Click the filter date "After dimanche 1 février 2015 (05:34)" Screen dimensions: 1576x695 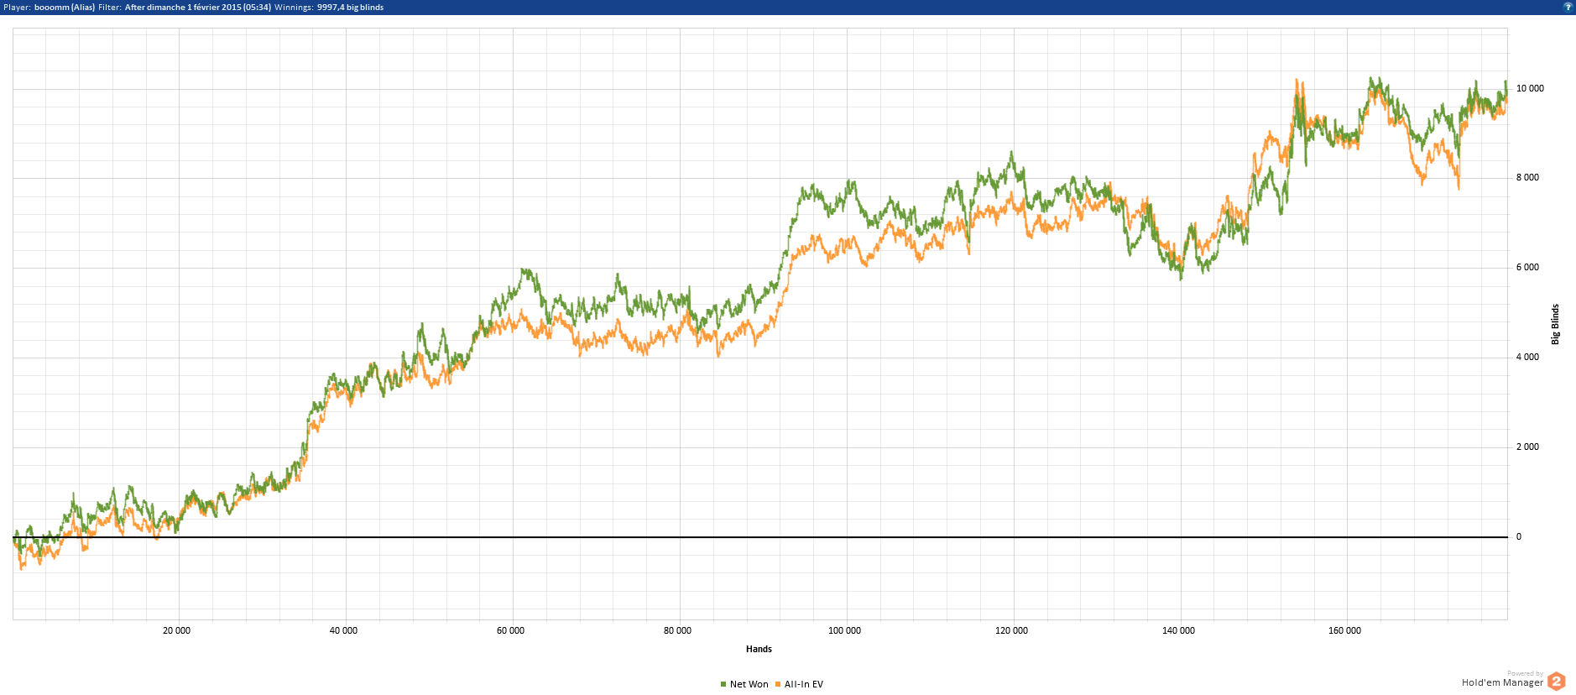click(x=198, y=7)
